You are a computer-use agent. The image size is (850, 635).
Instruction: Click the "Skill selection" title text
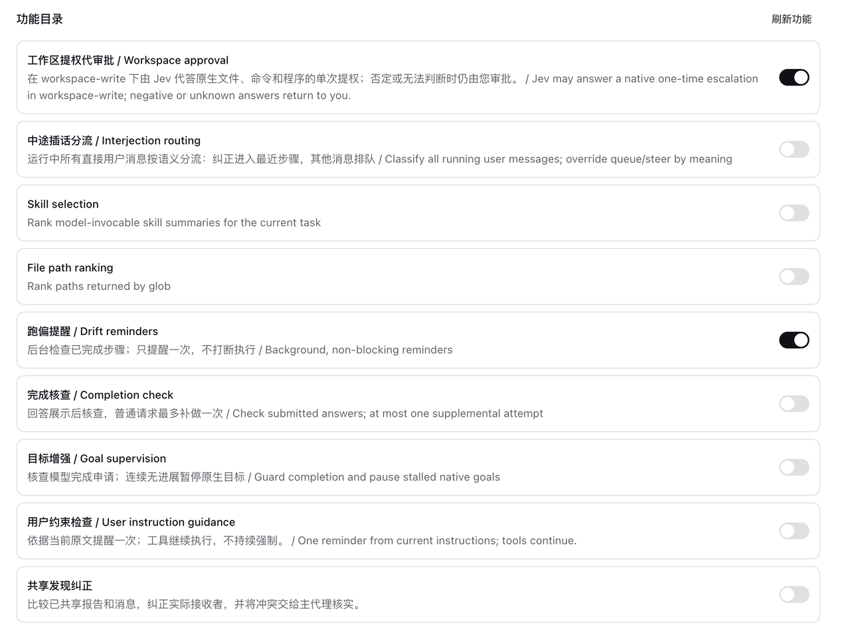point(63,204)
